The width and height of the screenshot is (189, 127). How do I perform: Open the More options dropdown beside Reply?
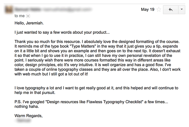tap(181, 10)
